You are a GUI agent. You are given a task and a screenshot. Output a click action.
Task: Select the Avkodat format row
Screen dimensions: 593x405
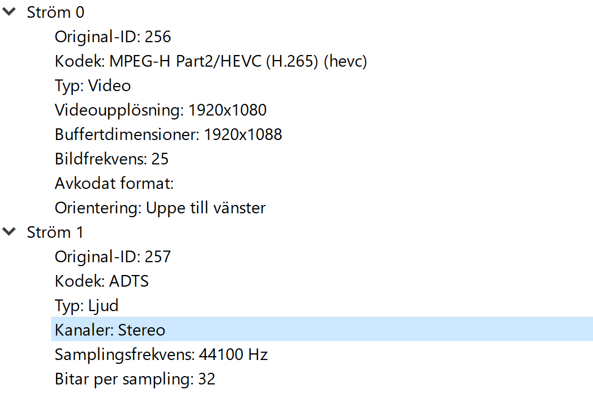point(114,183)
